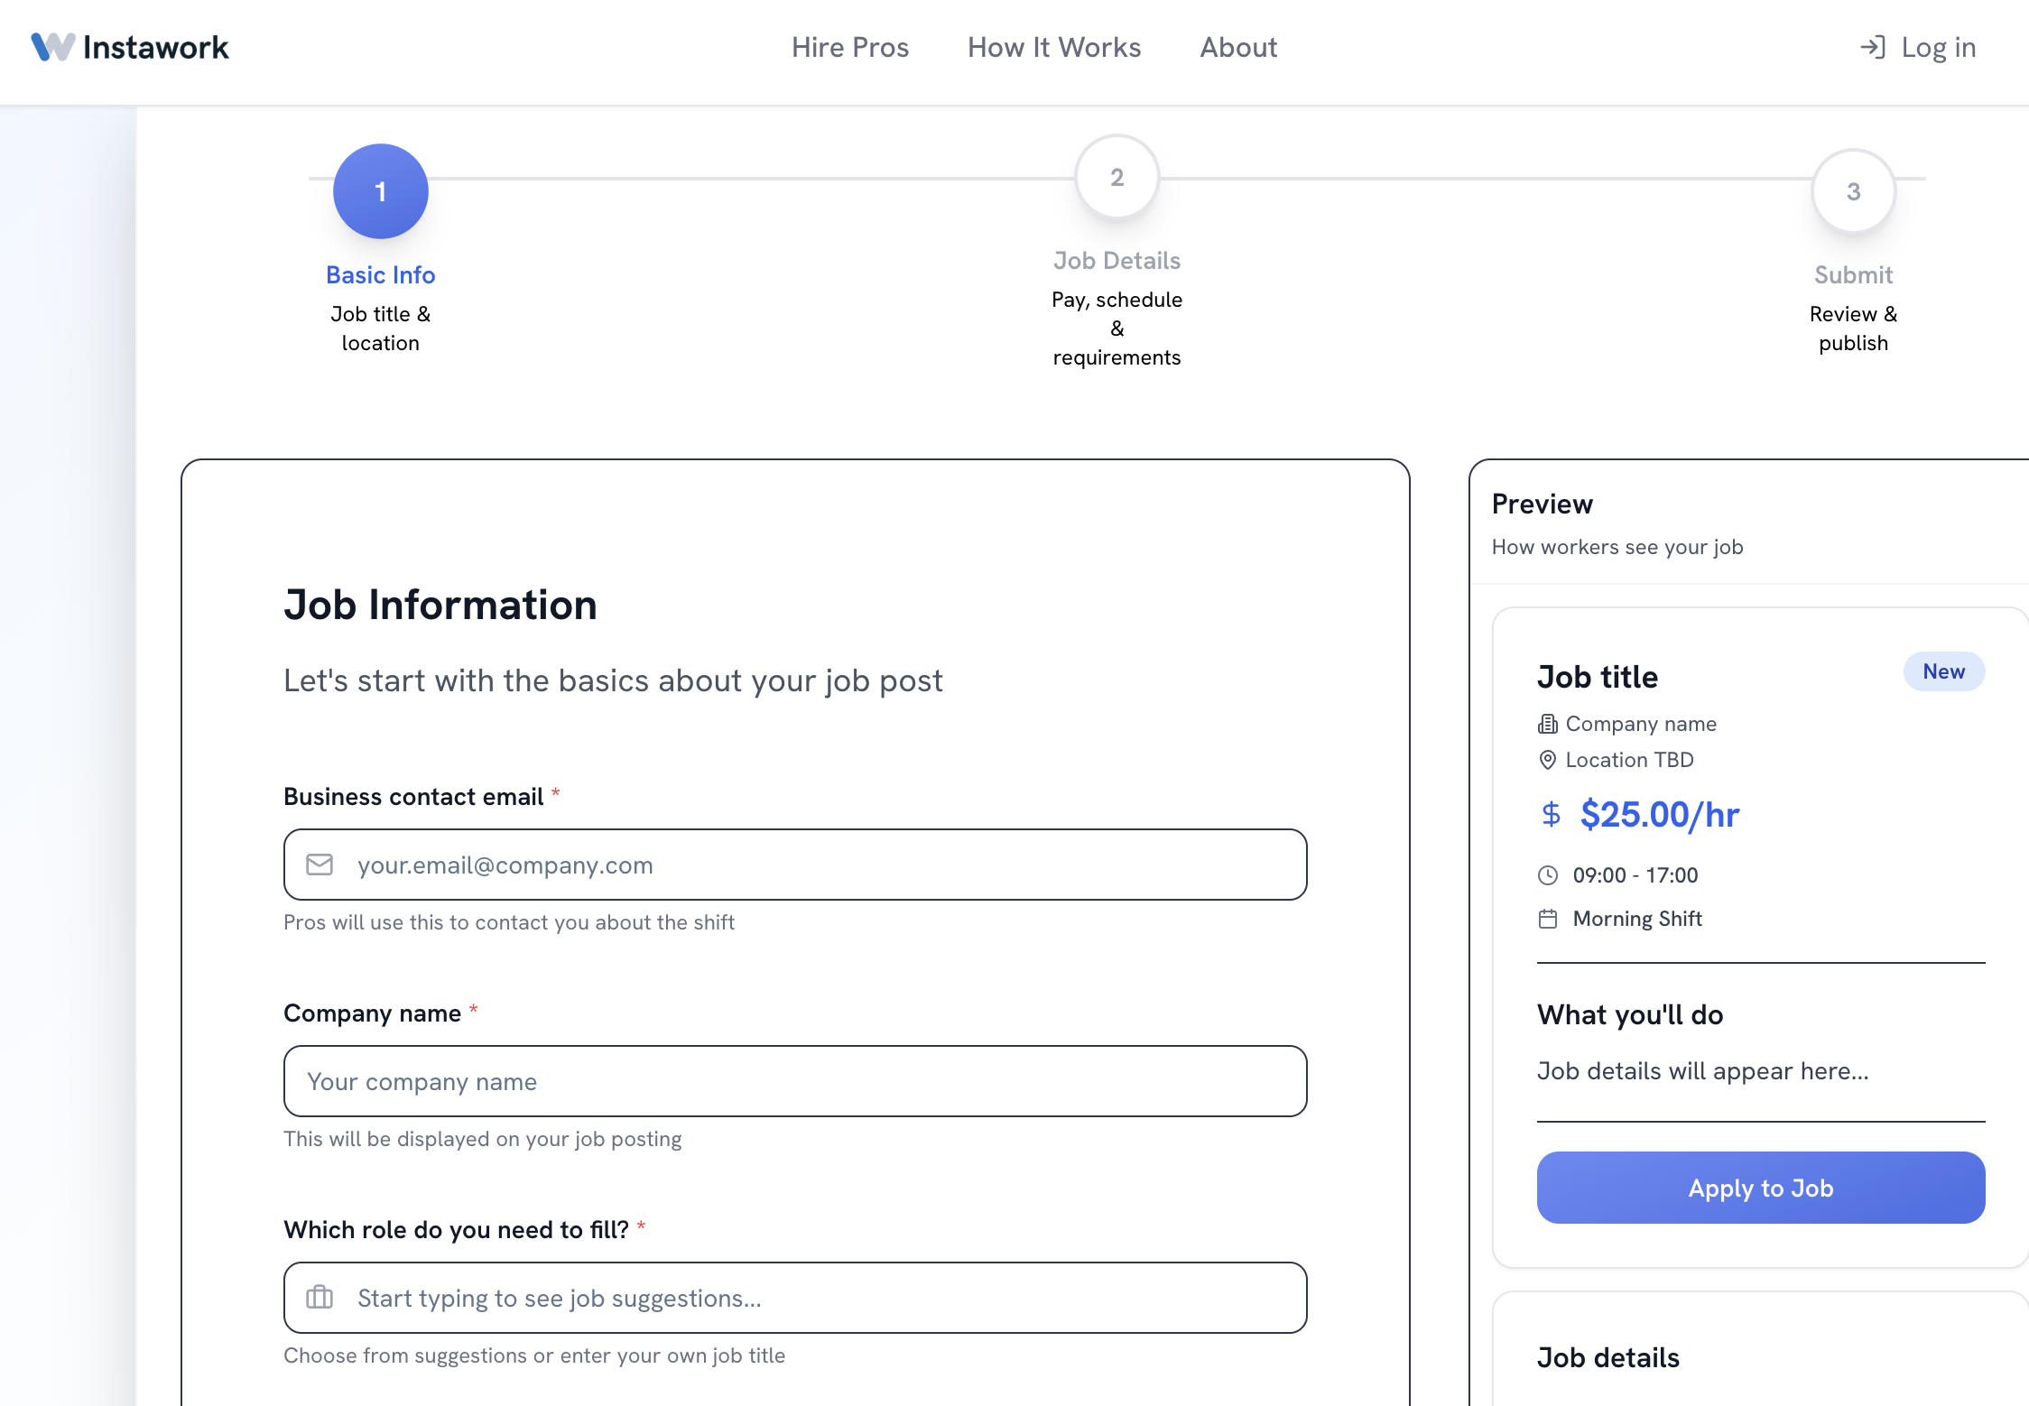Click 'Job title & location' step description
This screenshot has height=1406, width=2029.
pos(381,328)
